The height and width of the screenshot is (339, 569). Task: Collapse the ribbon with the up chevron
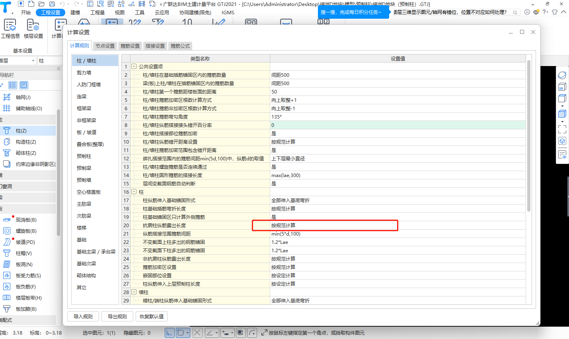563,12
